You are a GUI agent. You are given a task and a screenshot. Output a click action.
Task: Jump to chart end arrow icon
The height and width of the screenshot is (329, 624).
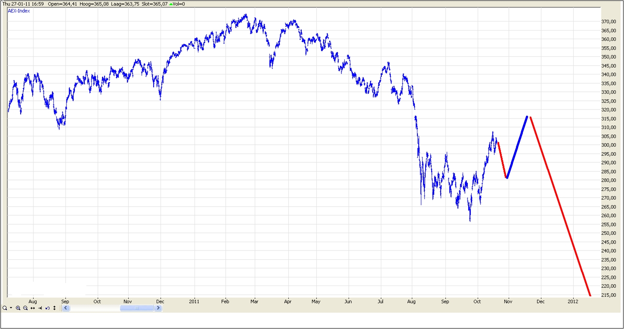pos(40,308)
